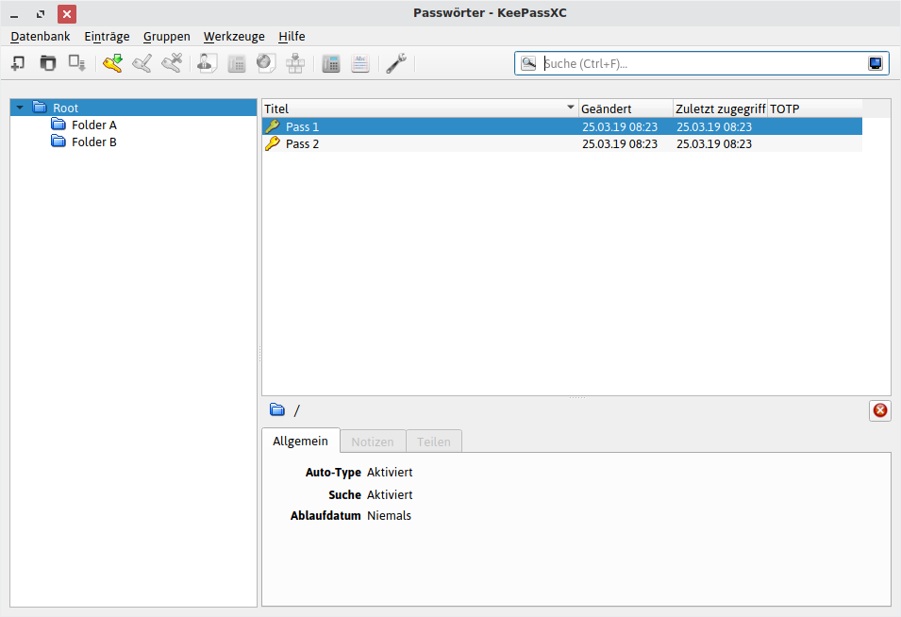Viewport: 901px width, 617px height.
Task: Click the Auto-Type Aktiviert value
Action: [390, 473]
